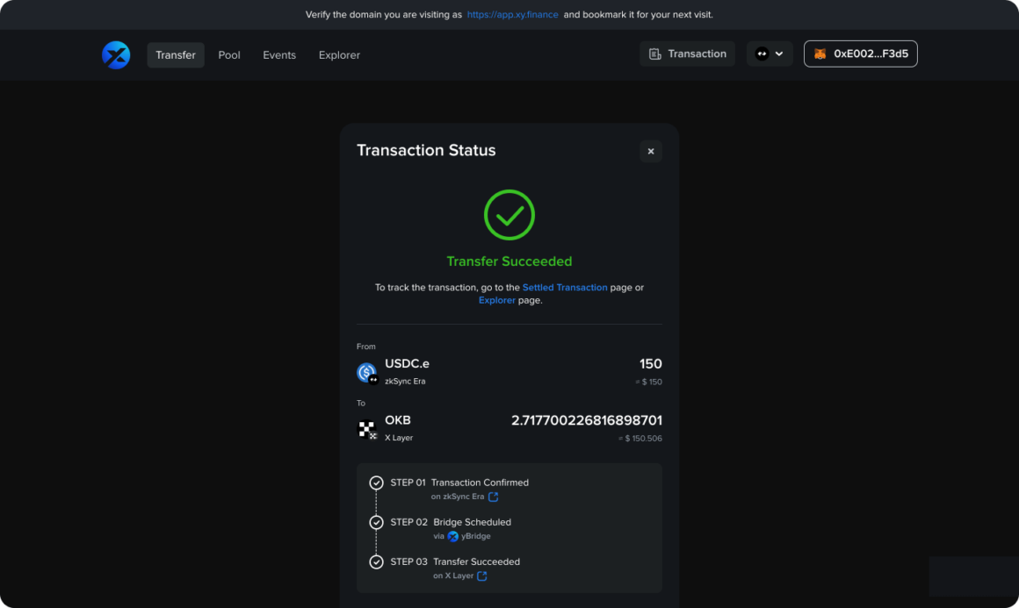Click the OKB token icon
The width and height of the screenshot is (1019, 608).
pos(367,427)
